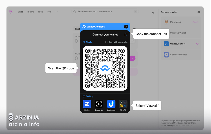Copy the connect link icon
Screen dimensions: 211x134
point(126,35)
